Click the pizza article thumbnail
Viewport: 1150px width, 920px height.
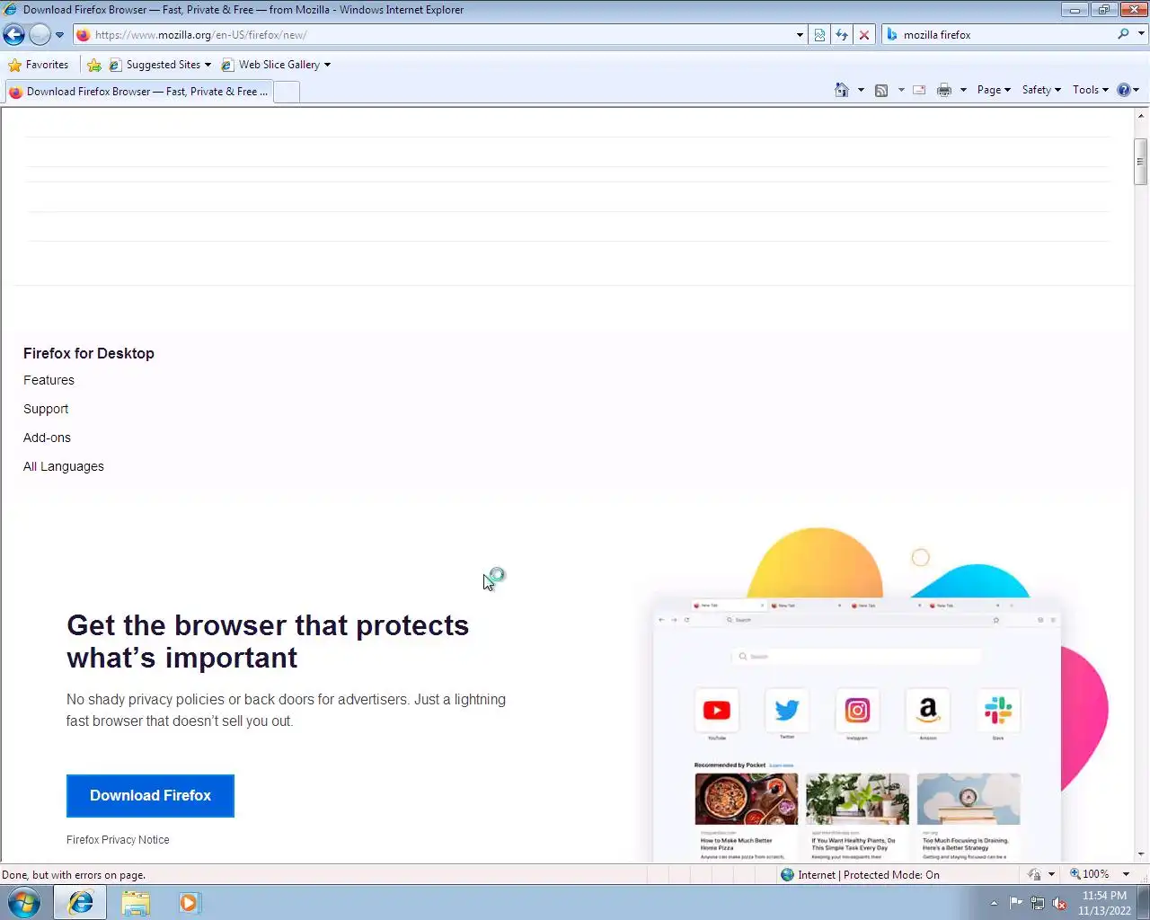tap(746, 799)
